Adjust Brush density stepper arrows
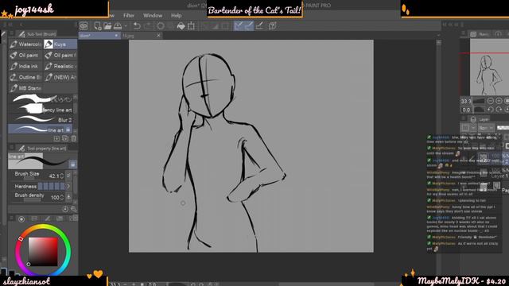 [62, 197]
